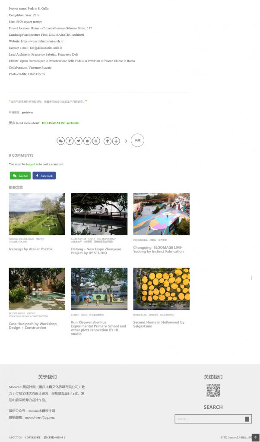Screen dimensions: 260x442
Task: Open the COPYRIGHT footer link
Action: point(33,438)
